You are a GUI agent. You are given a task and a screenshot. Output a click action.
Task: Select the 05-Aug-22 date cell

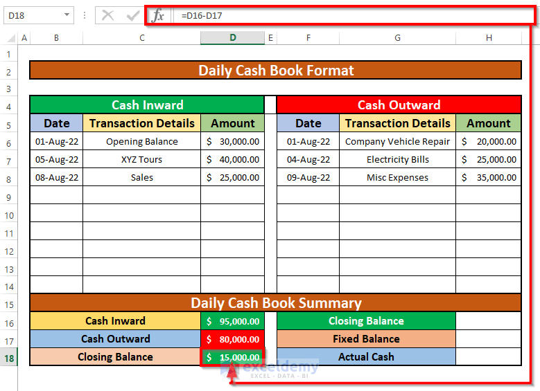56,159
